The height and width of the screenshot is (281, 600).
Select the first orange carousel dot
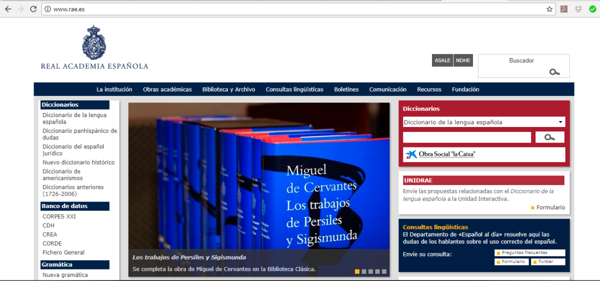pyautogui.click(x=357, y=271)
